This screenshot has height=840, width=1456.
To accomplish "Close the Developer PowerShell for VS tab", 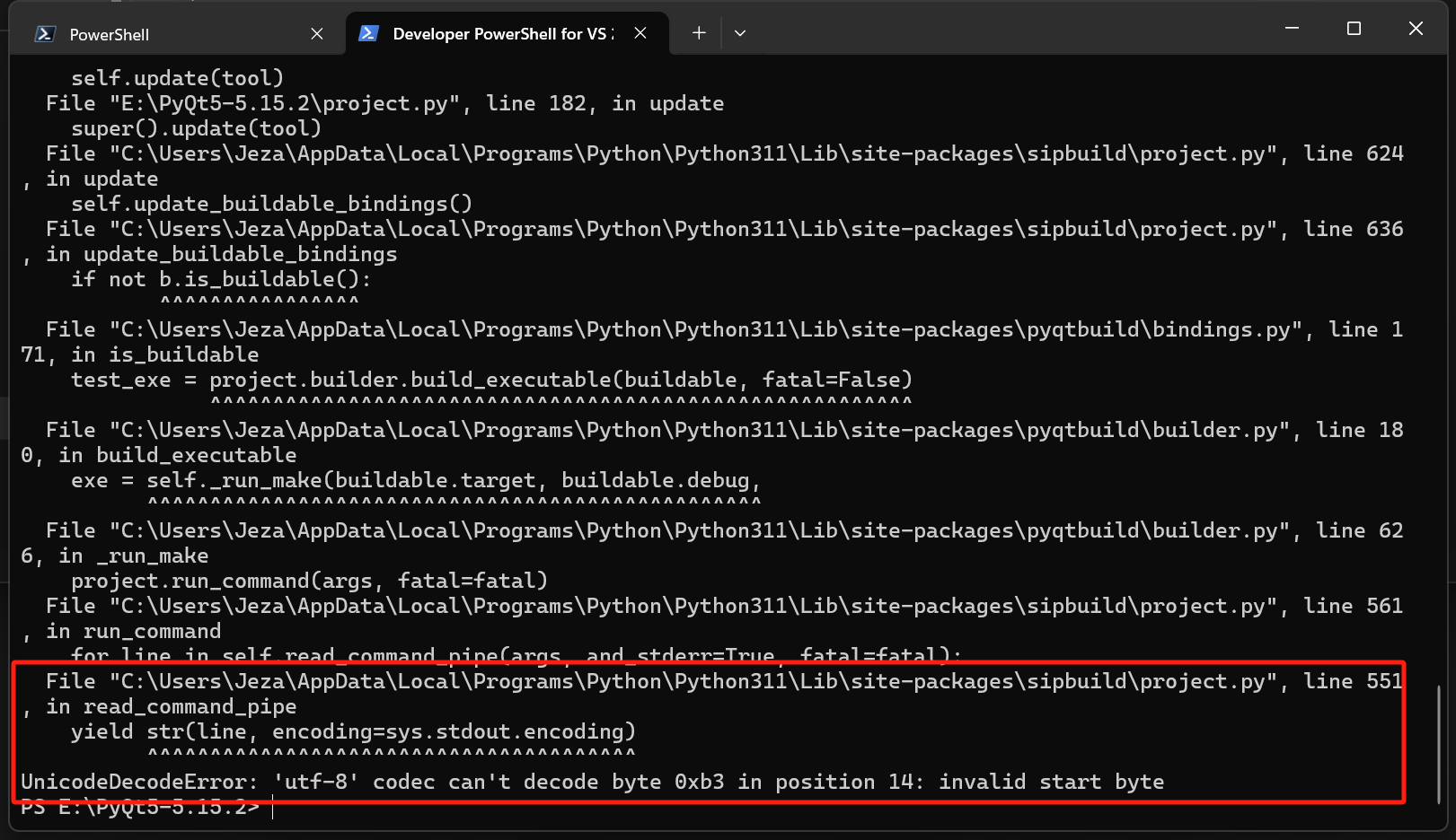I will click(640, 33).
